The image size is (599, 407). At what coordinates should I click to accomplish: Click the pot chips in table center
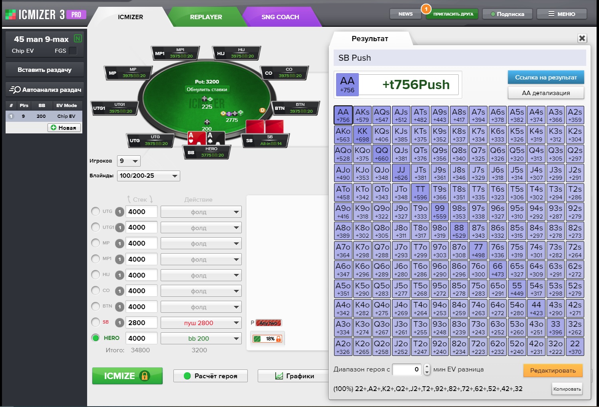(x=207, y=99)
